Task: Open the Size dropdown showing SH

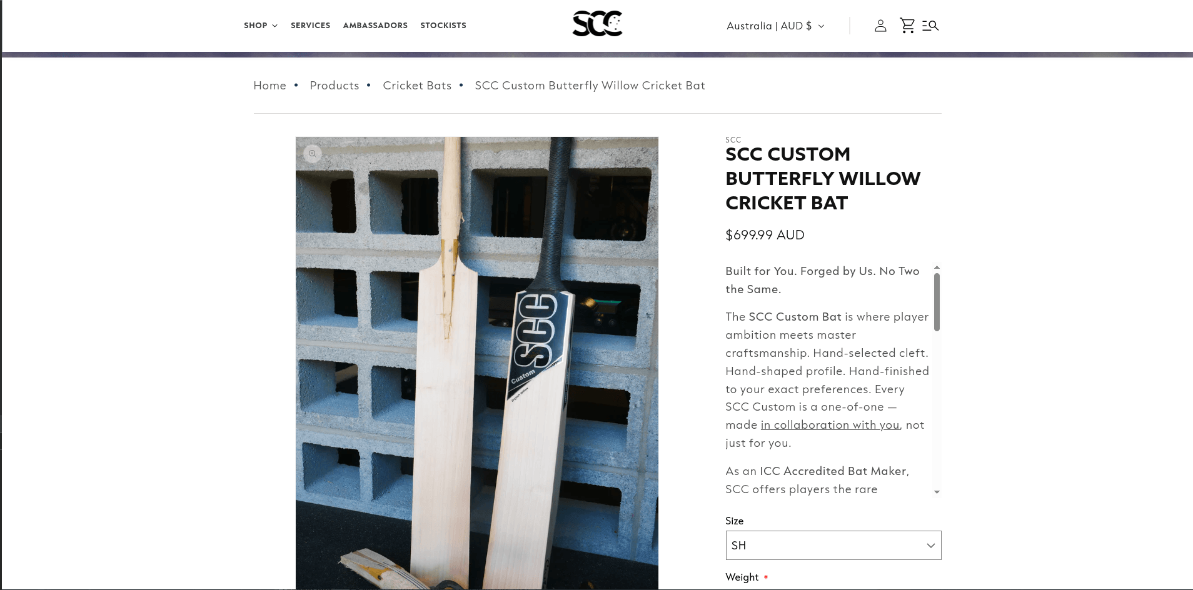Action: point(833,546)
